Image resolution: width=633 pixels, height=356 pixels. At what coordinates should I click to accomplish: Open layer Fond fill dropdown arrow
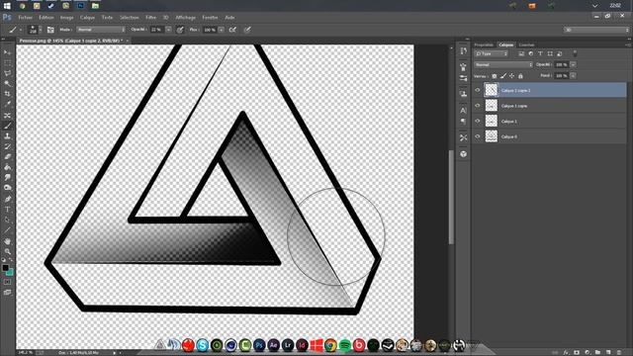pyautogui.click(x=573, y=75)
